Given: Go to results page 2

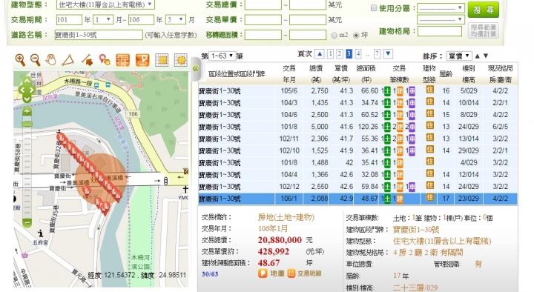Looking at the screenshot, I should tap(339, 54).
